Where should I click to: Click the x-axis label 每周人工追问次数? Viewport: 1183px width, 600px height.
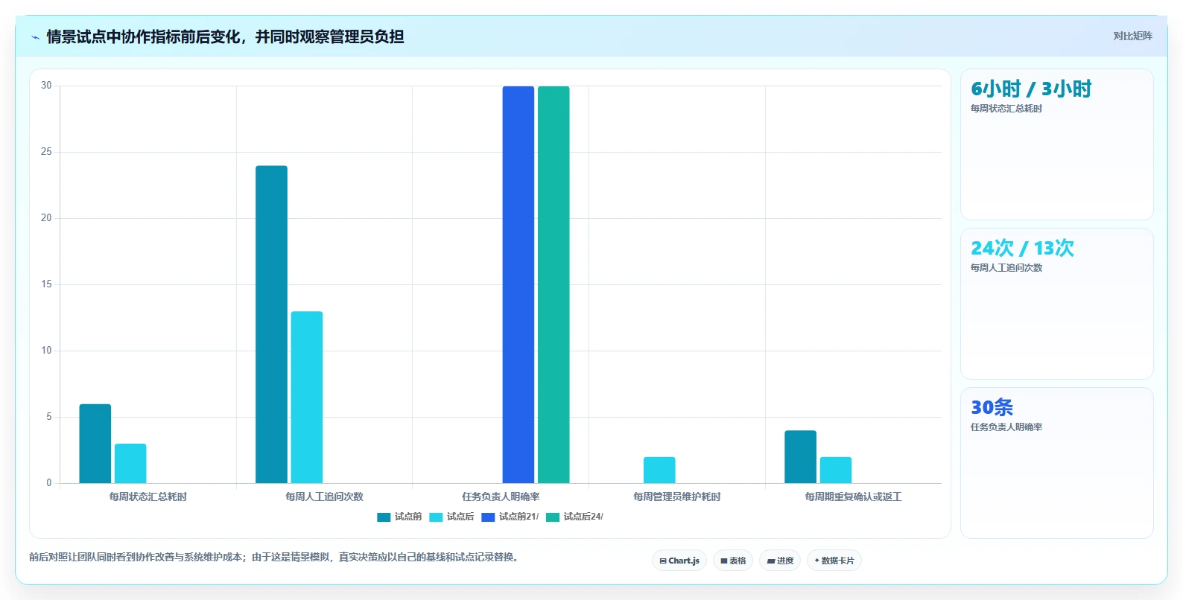(x=325, y=497)
